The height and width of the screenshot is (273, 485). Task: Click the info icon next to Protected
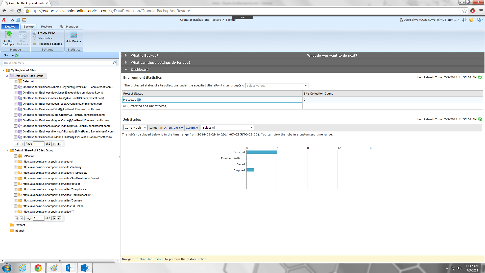pos(139,100)
